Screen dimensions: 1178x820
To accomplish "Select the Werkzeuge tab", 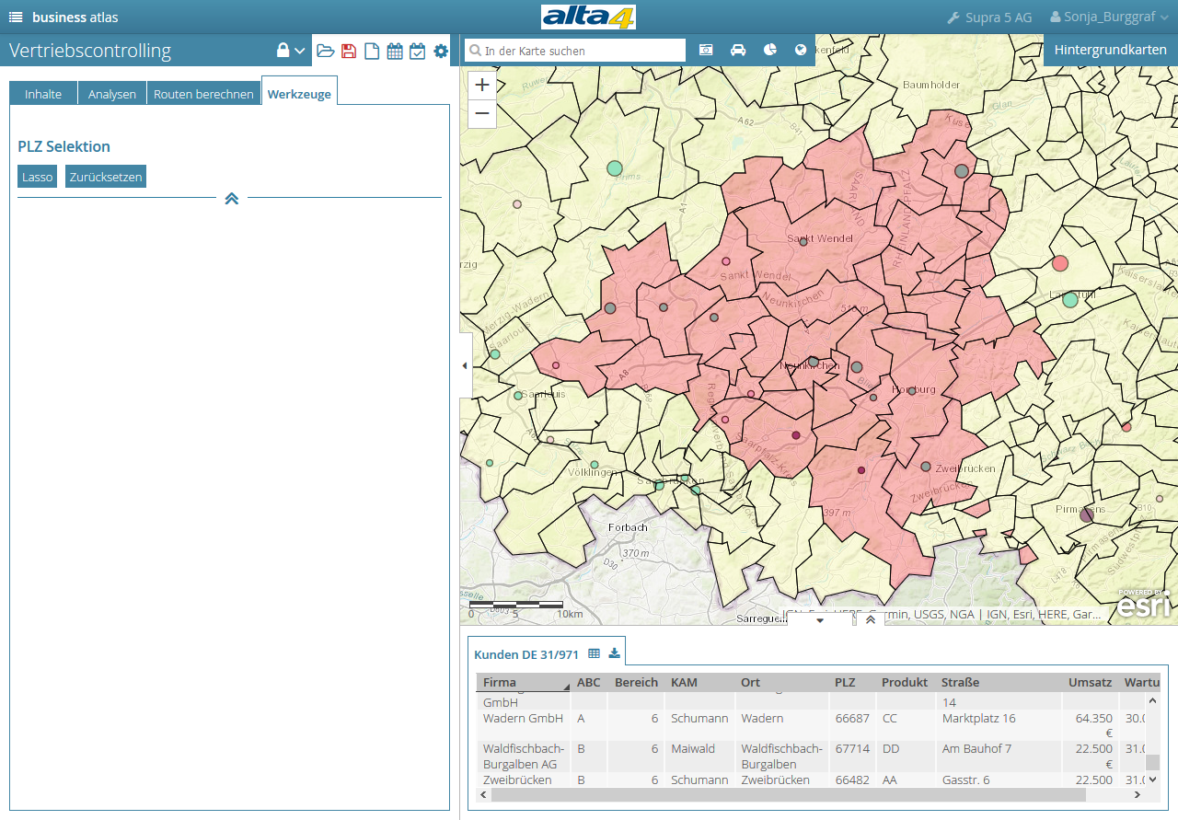I will 299,94.
